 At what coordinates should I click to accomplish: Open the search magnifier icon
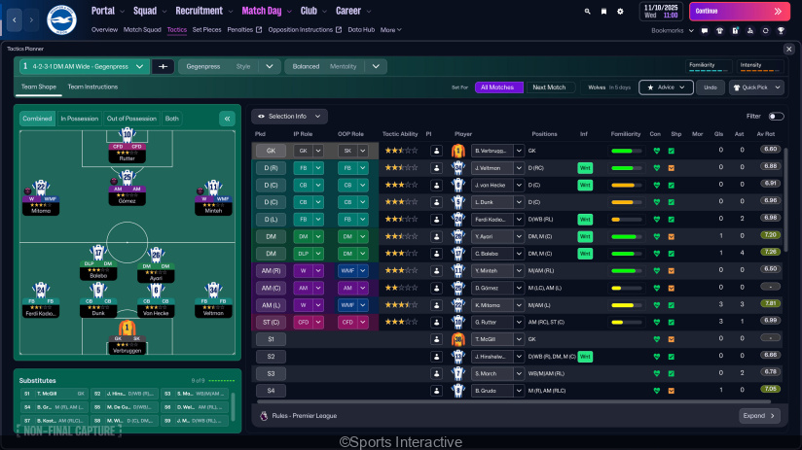coord(587,12)
